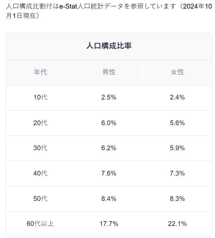Screen dimensions: 215x238
Task: Select the 20代 row label
Action: 40,123
